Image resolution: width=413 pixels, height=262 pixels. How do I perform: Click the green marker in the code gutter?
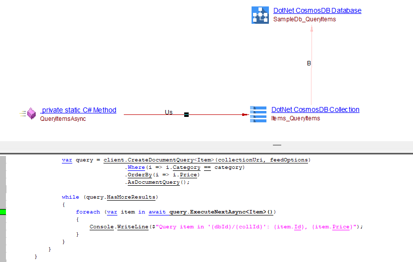point(3,212)
